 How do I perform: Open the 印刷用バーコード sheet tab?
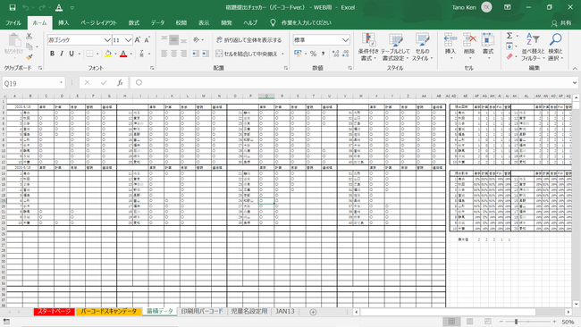tap(202, 312)
